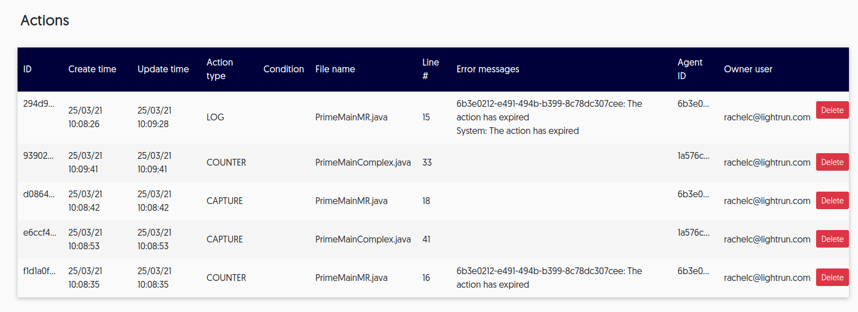Image resolution: width=858 pixels, height=312 pixels.
Task: Click the Owner user column header
Action: [748, 69]
